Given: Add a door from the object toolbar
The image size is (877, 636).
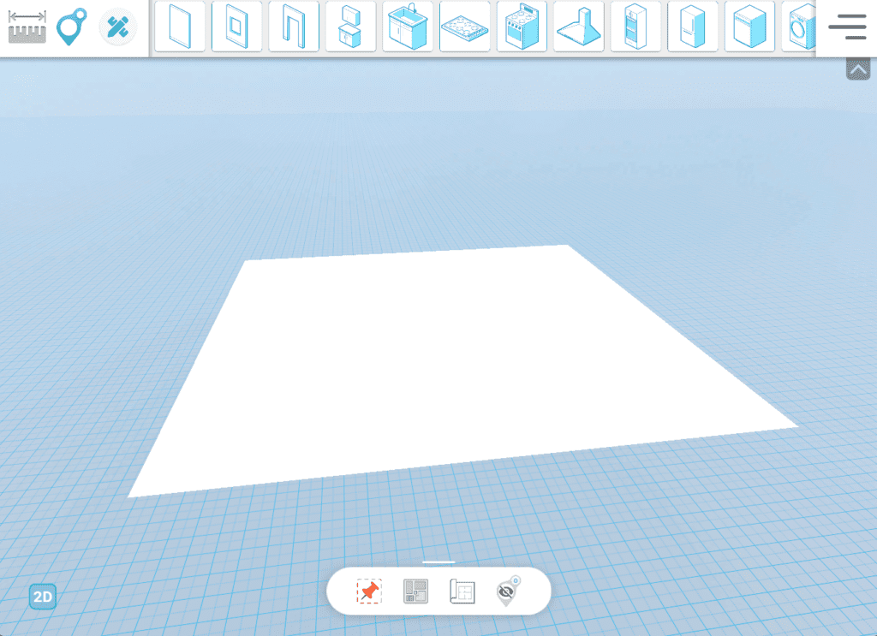Looking at the screenshot, I should 180,27.
